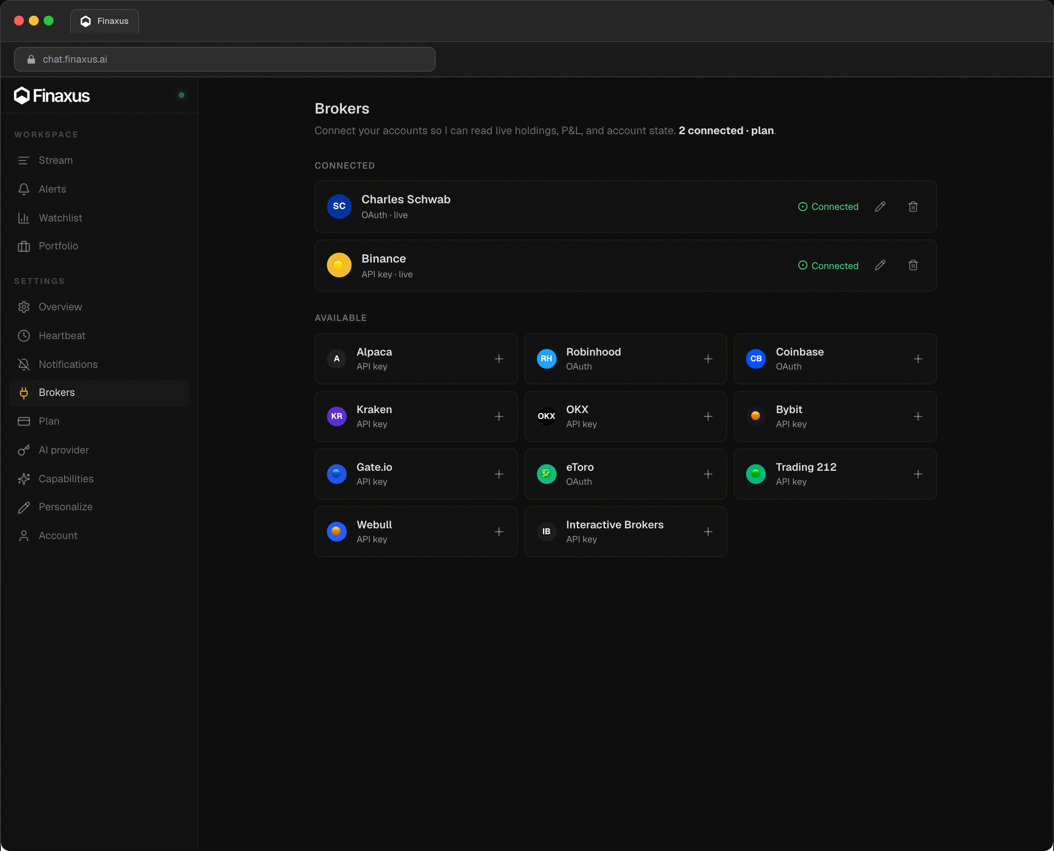Select Brokers in the sidebar
This screenshot has height=851, width=1054.
click(99, 393)
